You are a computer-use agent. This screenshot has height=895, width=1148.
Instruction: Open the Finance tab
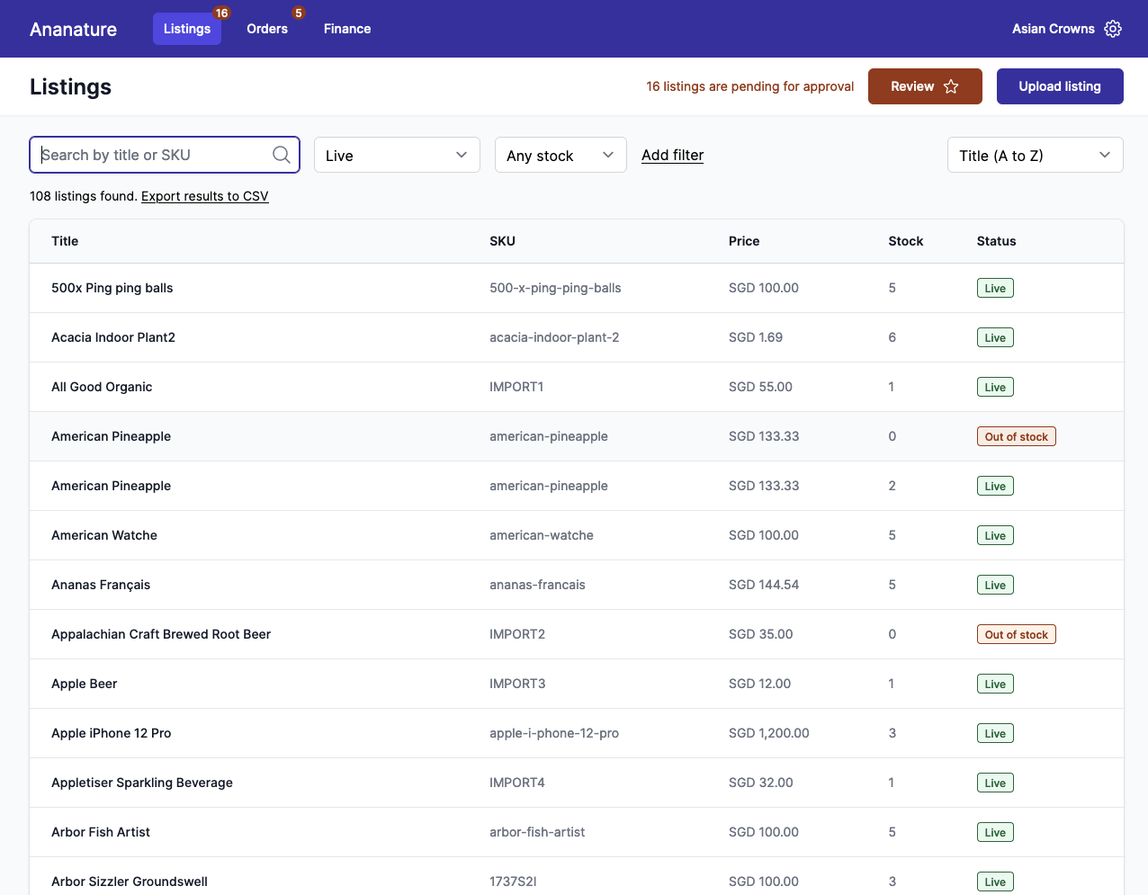(347, 29)
